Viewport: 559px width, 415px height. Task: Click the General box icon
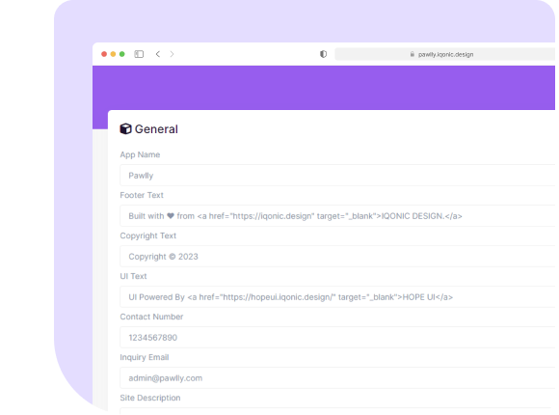[x=125, y=128]
